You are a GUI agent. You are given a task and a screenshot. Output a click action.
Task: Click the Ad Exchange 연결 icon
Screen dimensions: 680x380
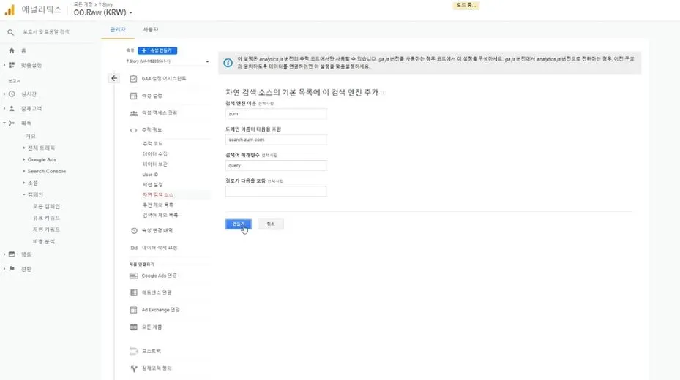pyautogui.click(x=133, y=310)
